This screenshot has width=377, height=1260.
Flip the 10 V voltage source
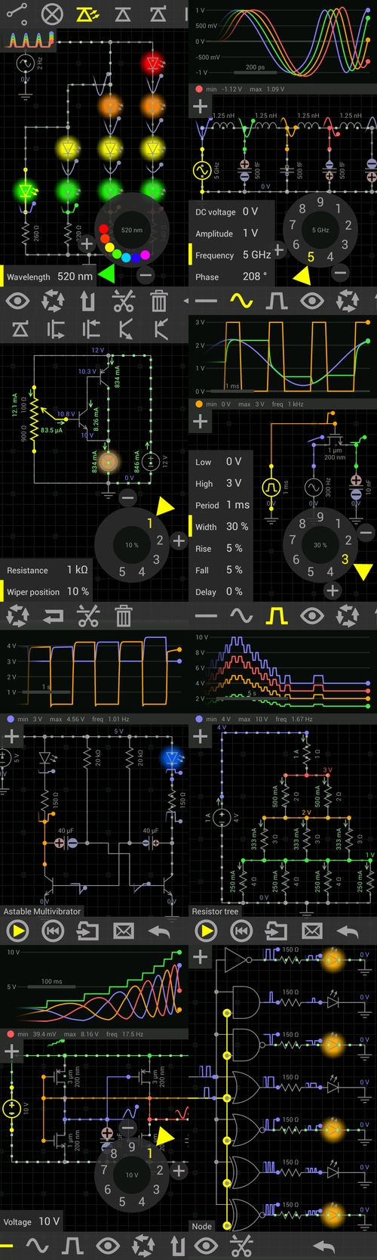(x=178, y=1246)
